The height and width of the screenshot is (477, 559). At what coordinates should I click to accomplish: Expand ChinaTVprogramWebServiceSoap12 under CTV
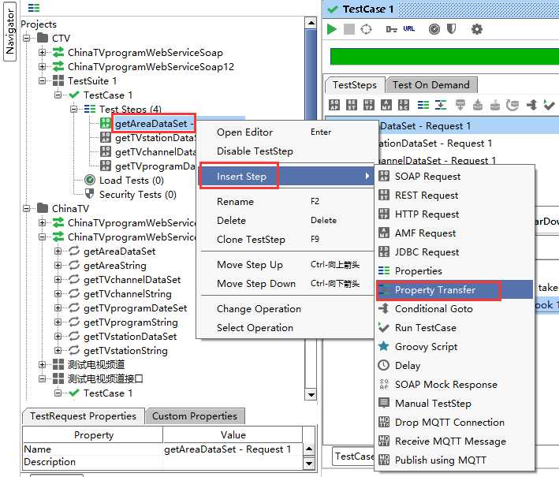43,67
